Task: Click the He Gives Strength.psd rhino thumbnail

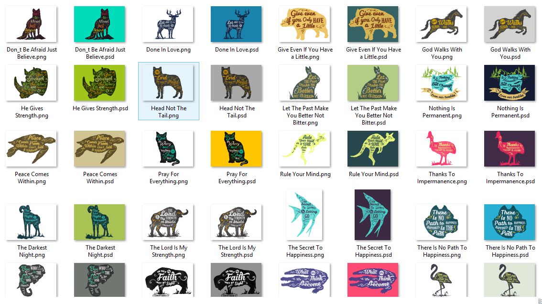Action: pyautogui.click(x=99, y=83)
